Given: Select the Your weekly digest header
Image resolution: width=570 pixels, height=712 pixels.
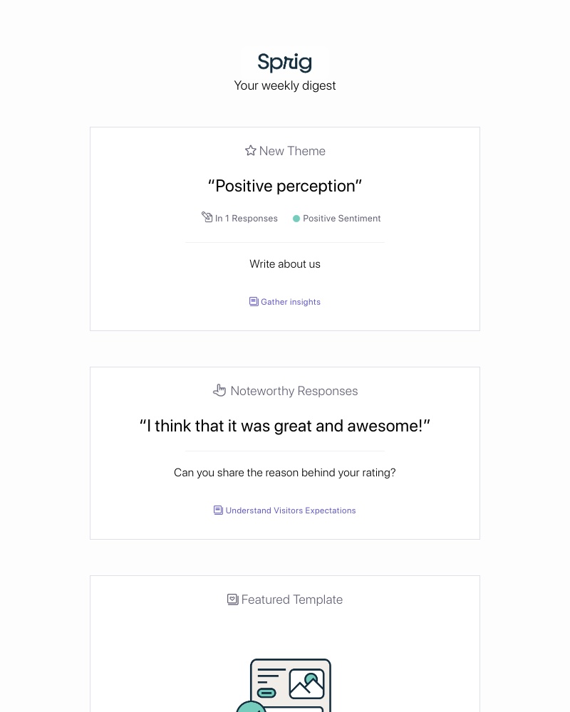Looking at the screenshot, I should click(285, 85).
